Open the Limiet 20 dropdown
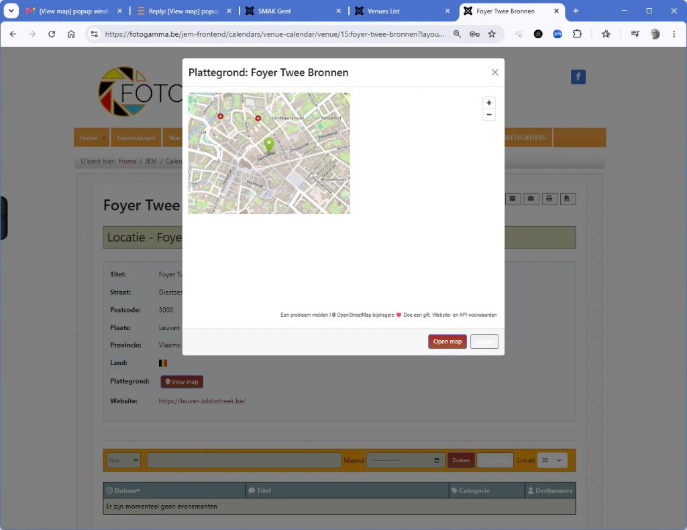 pyautogui.click(x=552, y=460)
